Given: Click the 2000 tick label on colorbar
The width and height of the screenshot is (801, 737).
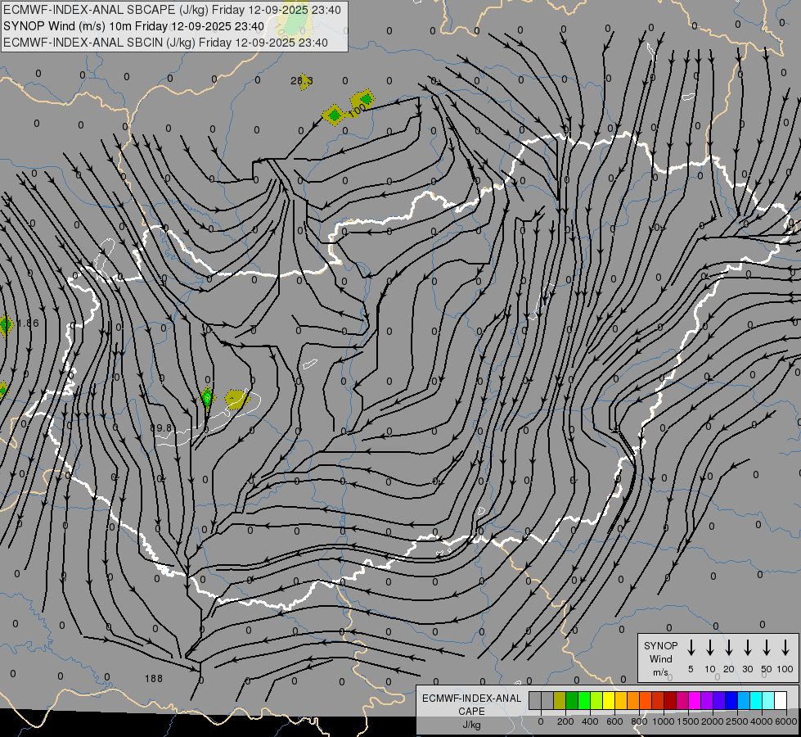Looking at the screenshot, I should click(x=713, y=721).
